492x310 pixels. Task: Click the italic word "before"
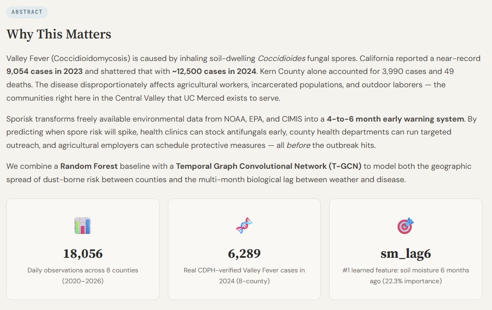coord(298,145)
